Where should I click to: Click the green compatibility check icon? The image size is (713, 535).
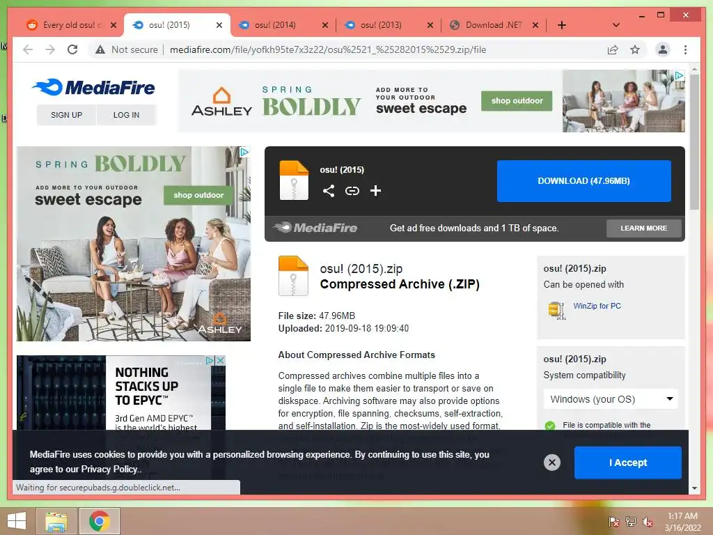tap(550, 426)
